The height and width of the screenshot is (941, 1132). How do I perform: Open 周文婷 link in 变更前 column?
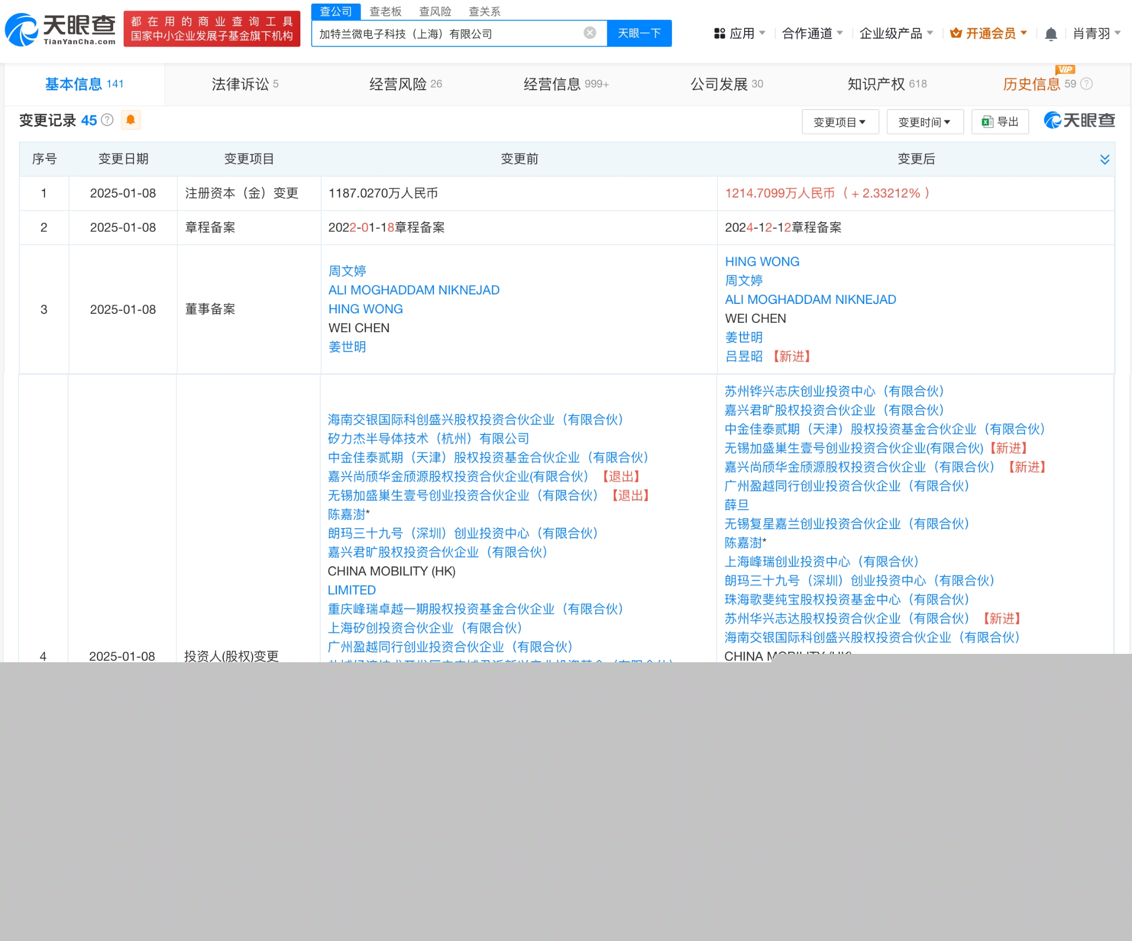point(347,271)
